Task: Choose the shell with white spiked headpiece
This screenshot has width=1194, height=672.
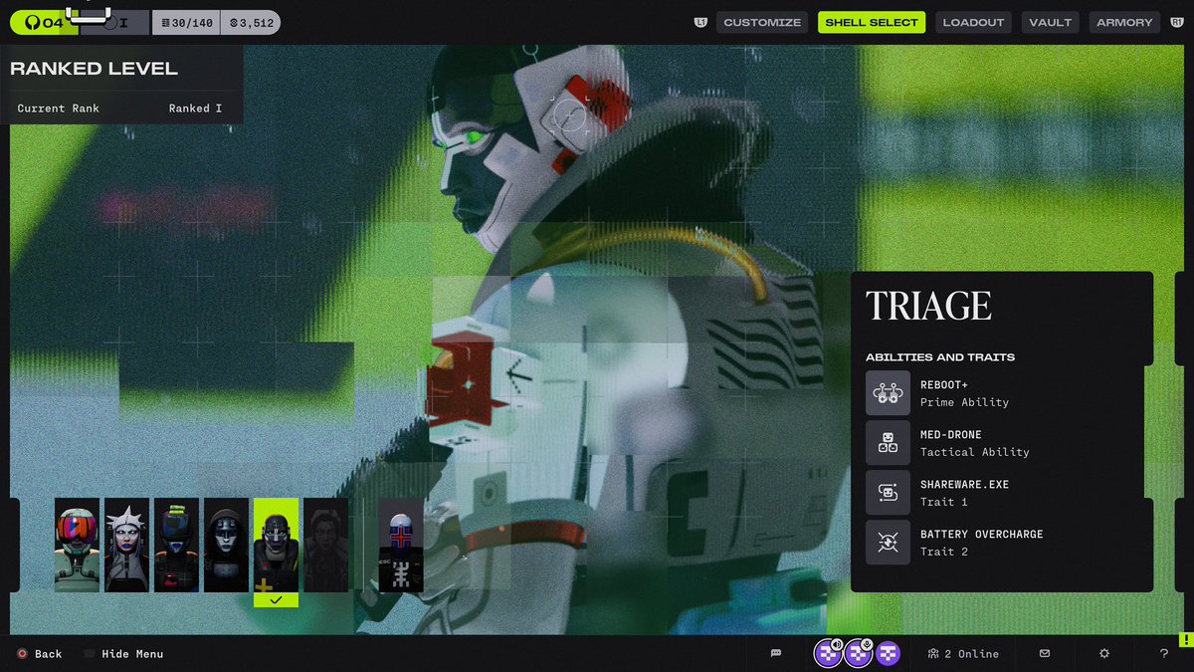Action: pos(126,546)
